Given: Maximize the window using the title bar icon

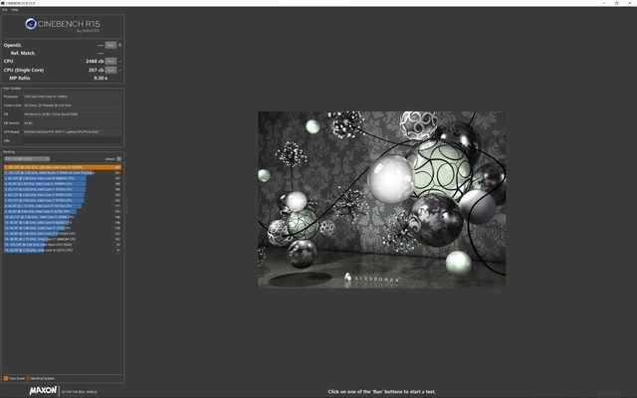Looking at the screenshot, I should tap(615, 3).
